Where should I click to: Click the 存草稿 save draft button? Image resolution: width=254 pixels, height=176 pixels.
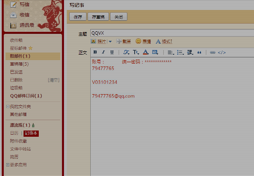click(x=98, y=17)
